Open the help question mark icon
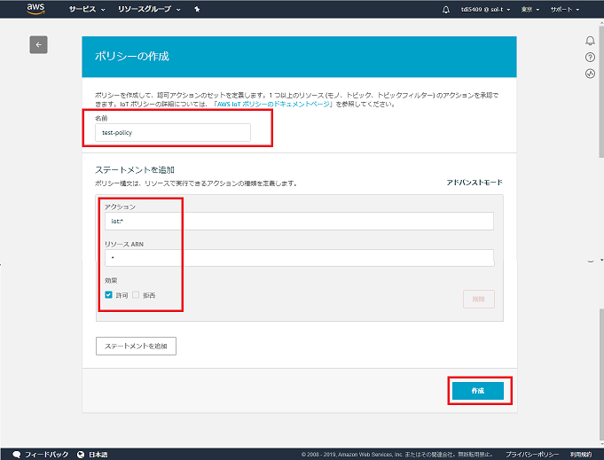Image resolution: width=604 pixels, height=460 pixels. click(x=590, y=58)
